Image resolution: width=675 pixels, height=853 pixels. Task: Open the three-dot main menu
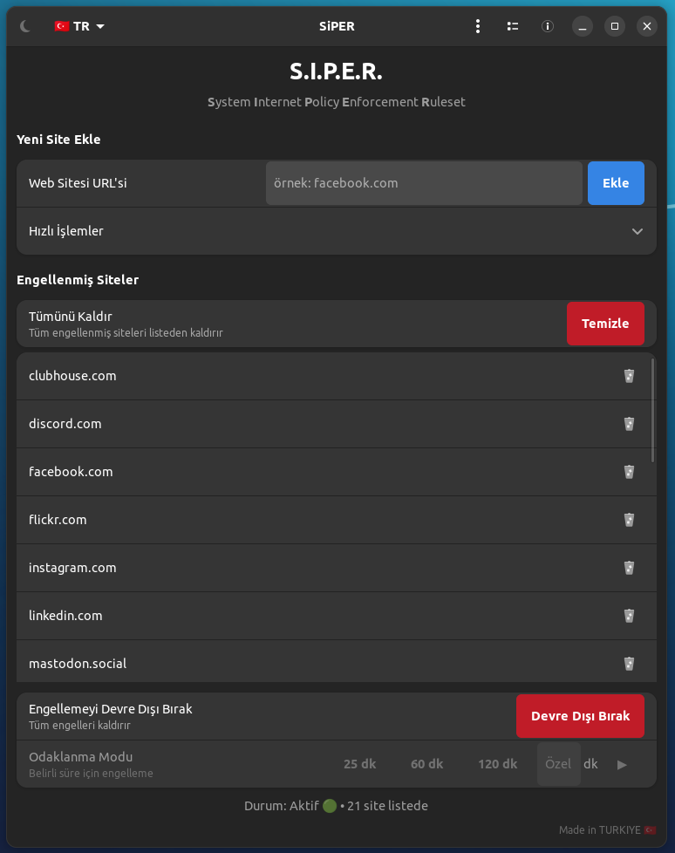[478, 26]
